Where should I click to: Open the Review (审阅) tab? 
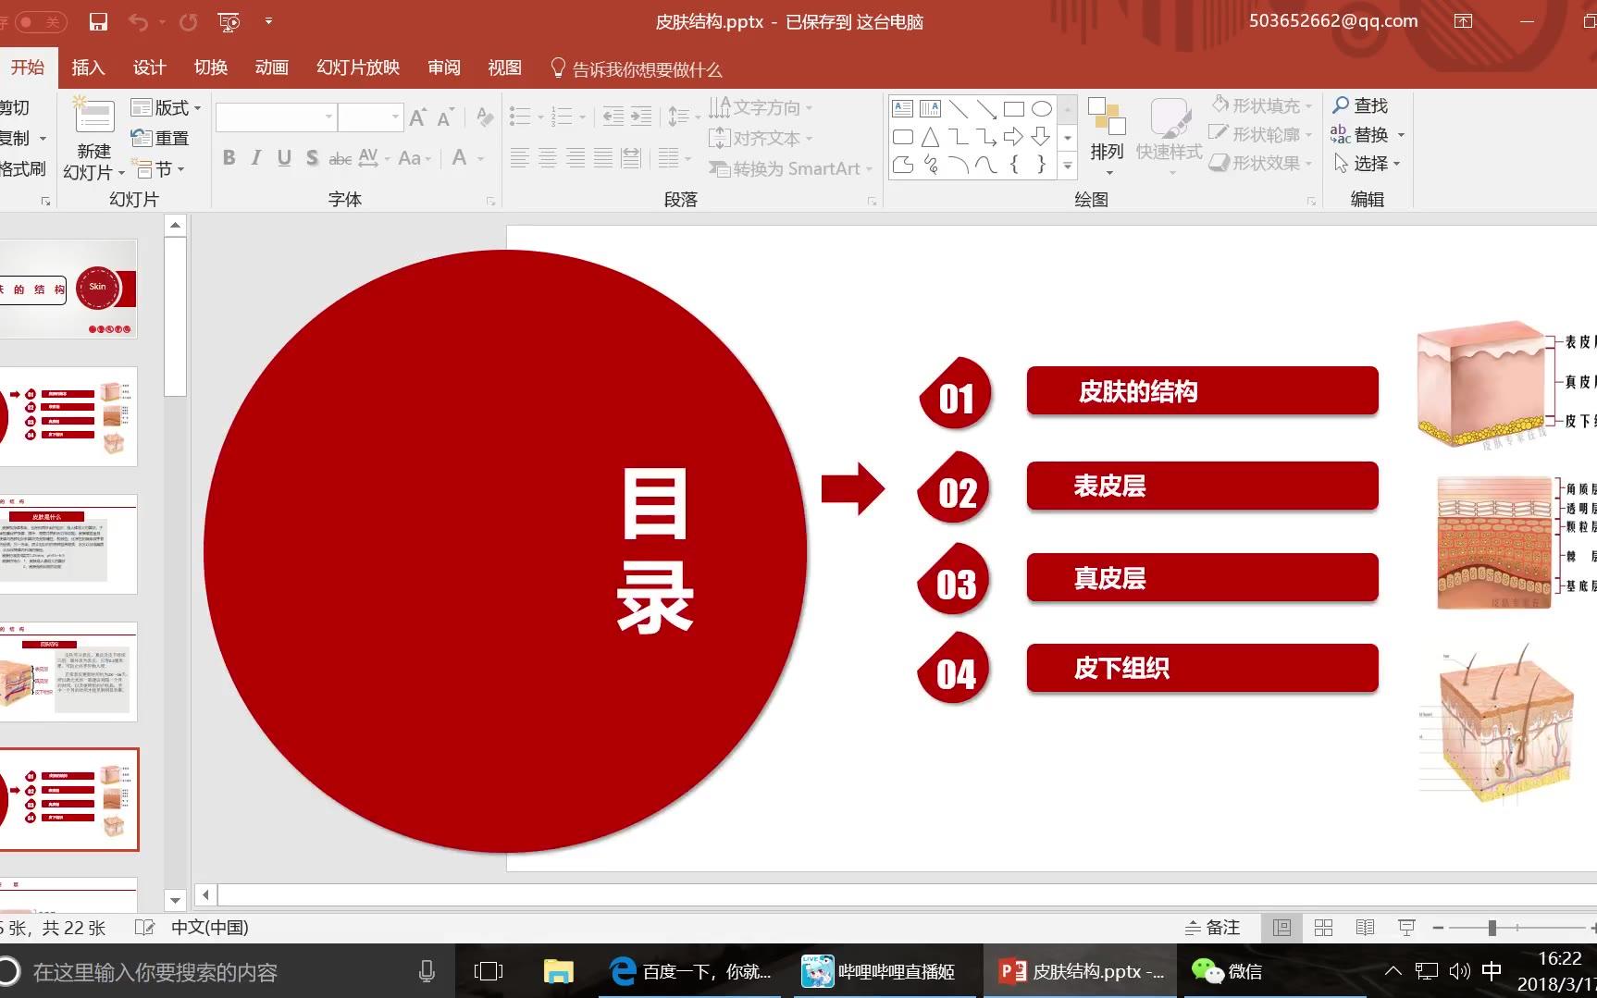pyautogui.click(x=444, y=68)
